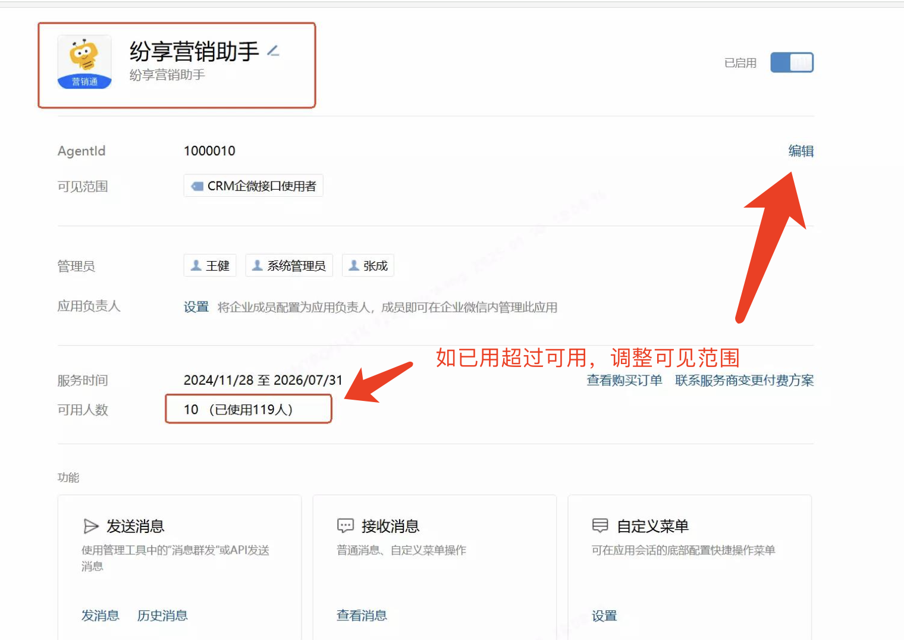
Task: Click the 接收消息 chat bubble icon
Action: [x=346, y=526]
